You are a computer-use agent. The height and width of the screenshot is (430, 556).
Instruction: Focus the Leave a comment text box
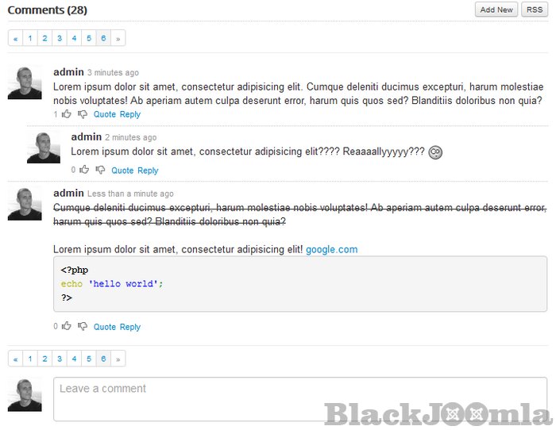pyautogui.click(x=299, y=398)
